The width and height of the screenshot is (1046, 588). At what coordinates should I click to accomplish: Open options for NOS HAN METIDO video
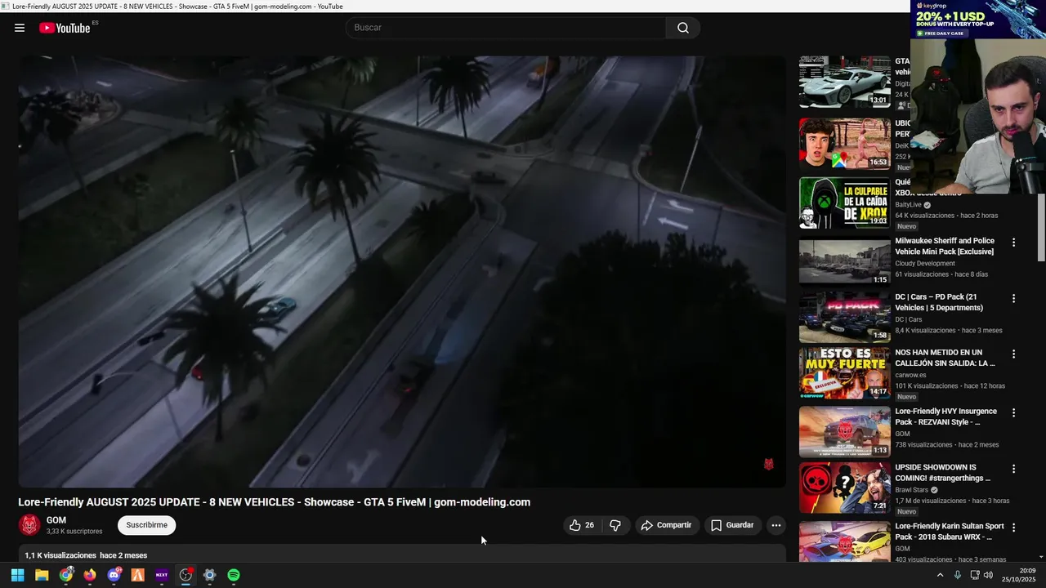(x=1013, y=354)
